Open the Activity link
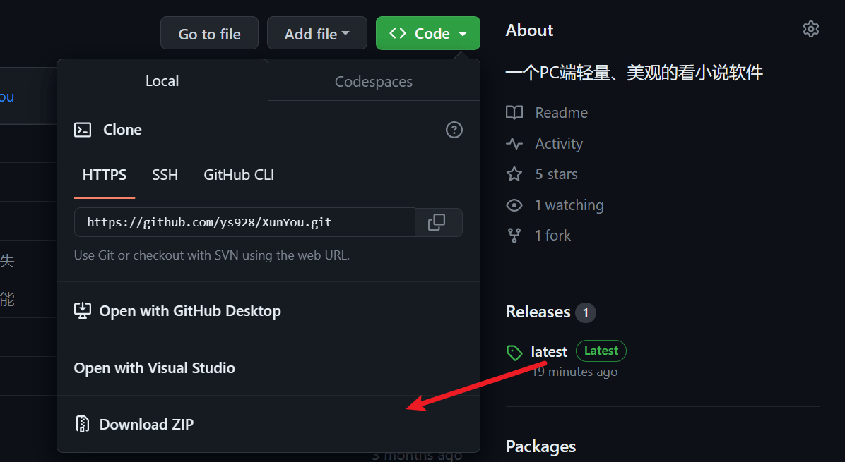Image resolution: width=845 pixels, height=462 pixels. coord(559,144)
